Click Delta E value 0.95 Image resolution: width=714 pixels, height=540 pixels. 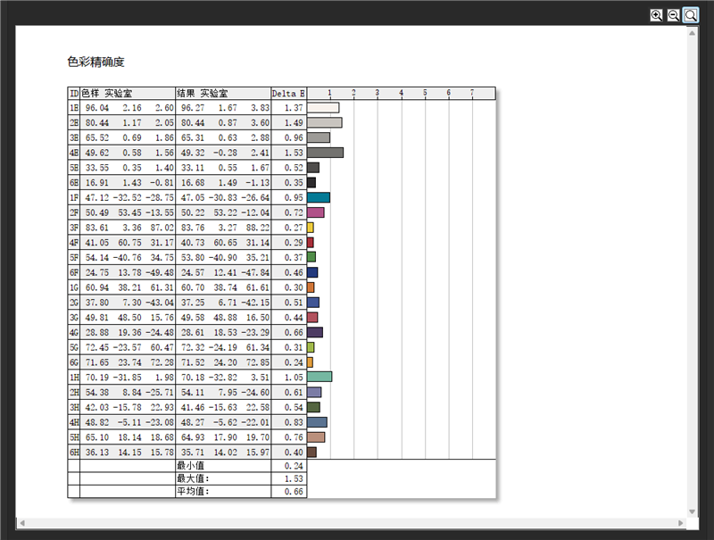point(294,197)
